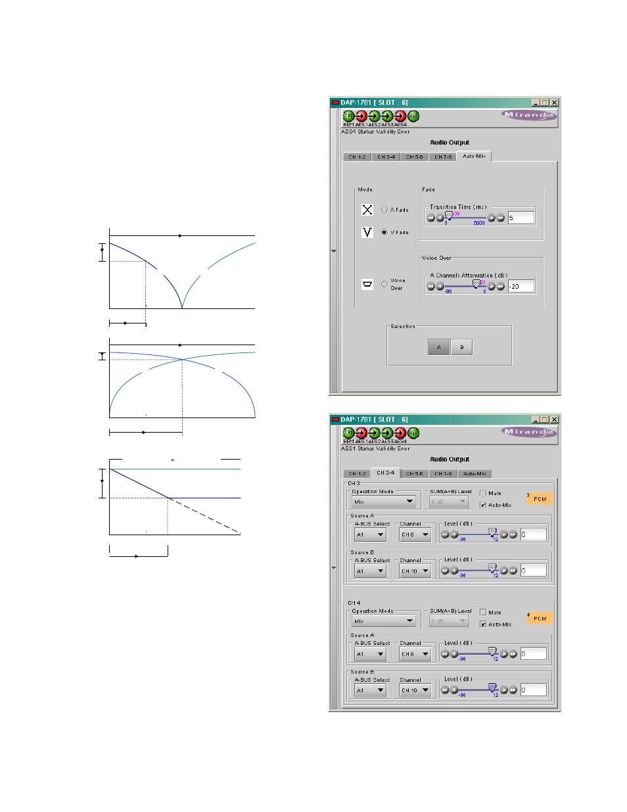Click the CH 4 PCM indicator
Screen dimensions: 627x812
[x=540, y=619]
